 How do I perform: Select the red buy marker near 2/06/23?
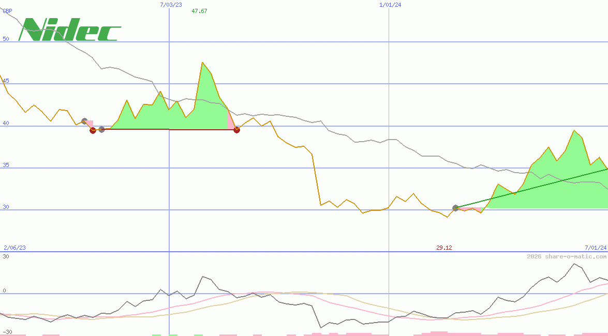coord(93,131)
